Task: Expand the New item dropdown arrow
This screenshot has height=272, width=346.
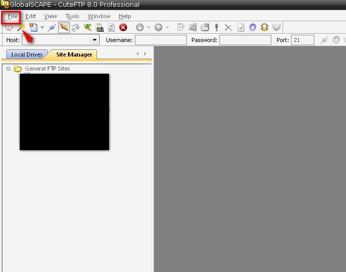Action: click(x=42, y=28)
